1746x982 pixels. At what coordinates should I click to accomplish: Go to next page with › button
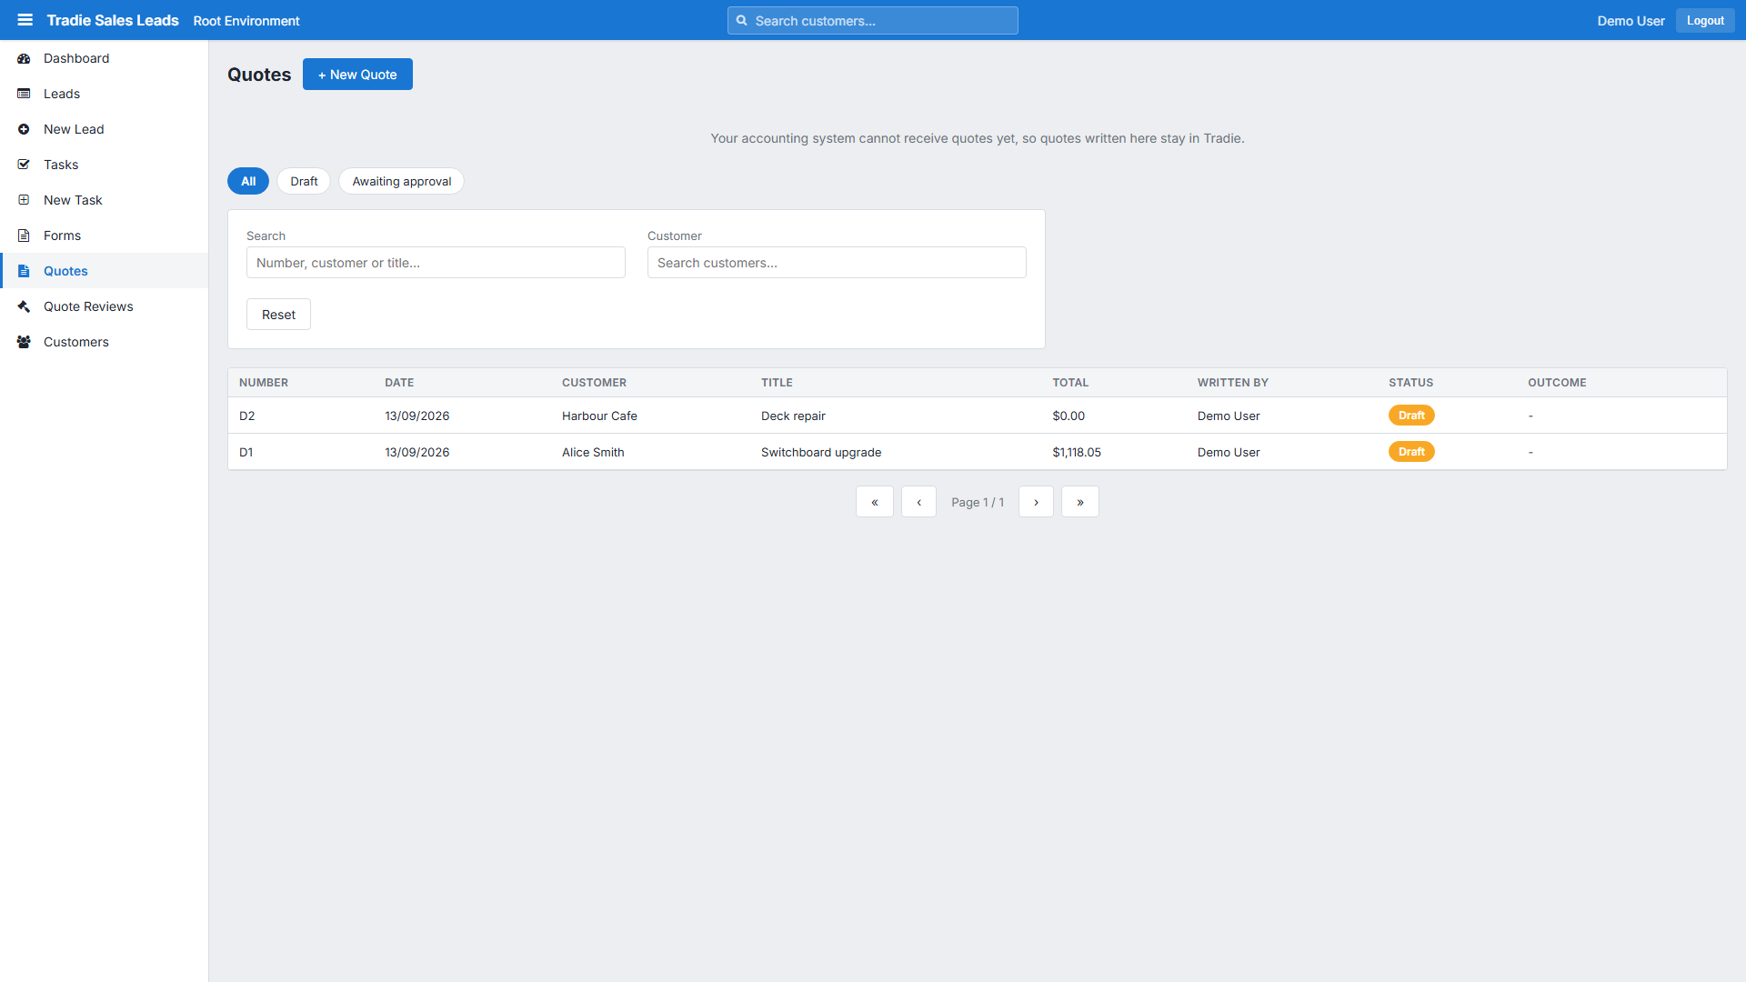pyautogui.click(x=1036, y=502)
